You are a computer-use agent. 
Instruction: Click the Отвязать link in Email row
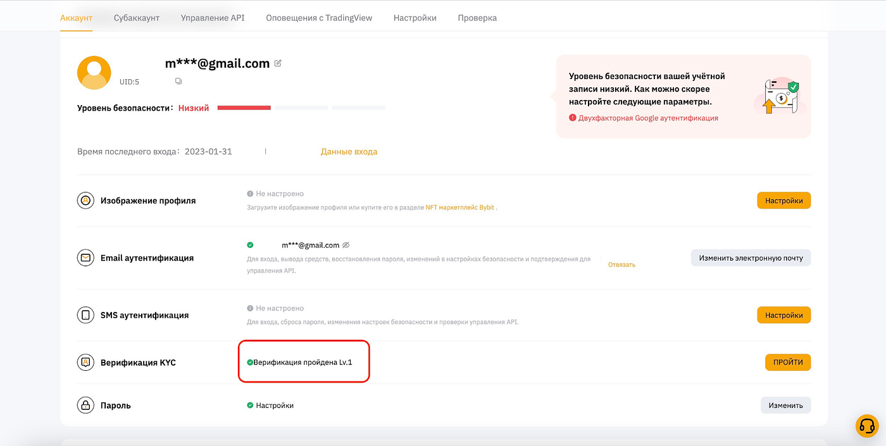[621, 264]
